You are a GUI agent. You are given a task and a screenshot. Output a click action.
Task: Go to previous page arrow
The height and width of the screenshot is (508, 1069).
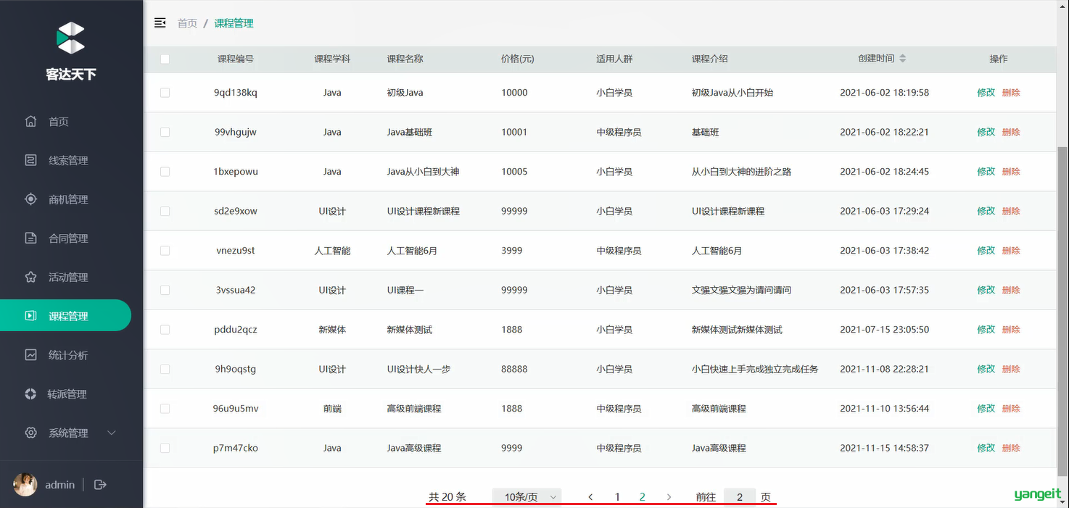pos(591,497)
